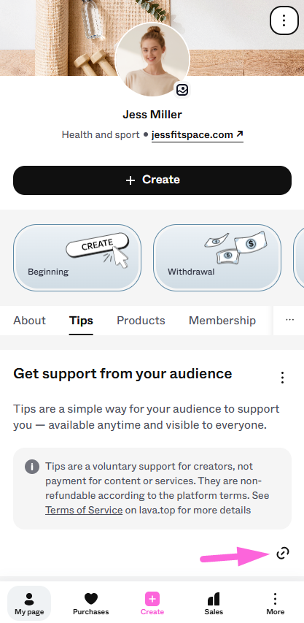Open three-dot options beside audience heading
The image size is (304, 623).
(x=282, y=378)
